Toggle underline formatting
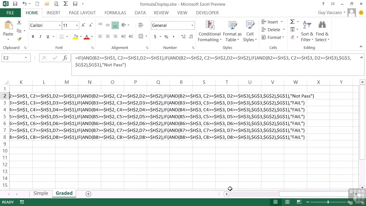 point(48,37)
